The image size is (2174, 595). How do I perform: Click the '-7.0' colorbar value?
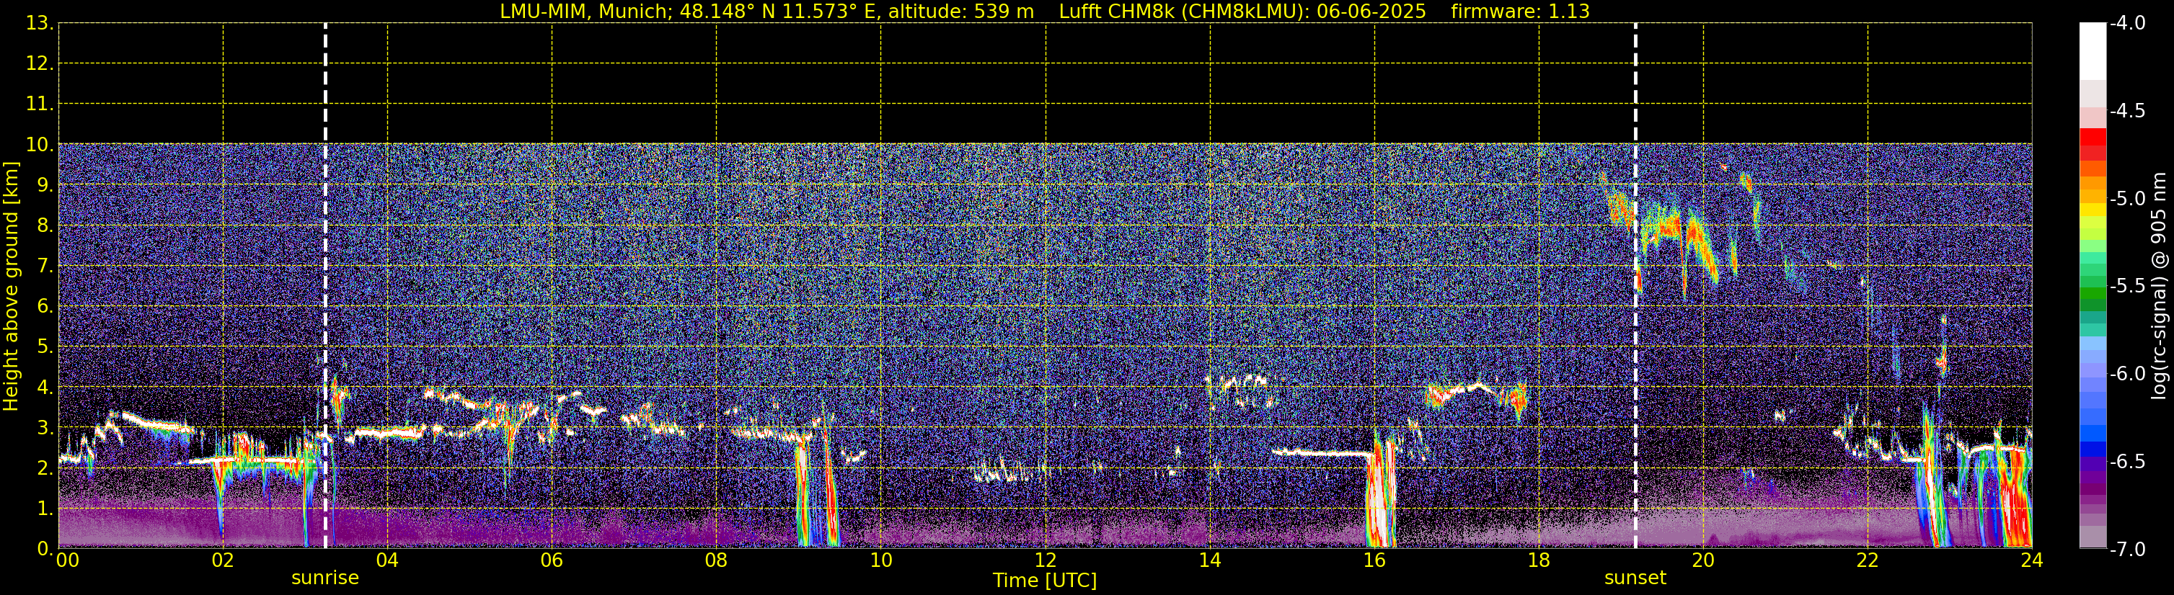2128,550
